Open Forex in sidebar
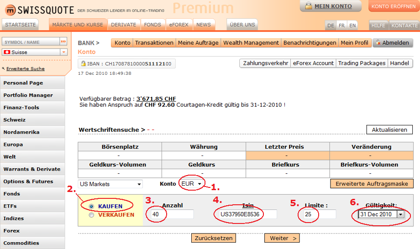Image resolution: width=420 pixels, height=249 pixels. [32, 231]
